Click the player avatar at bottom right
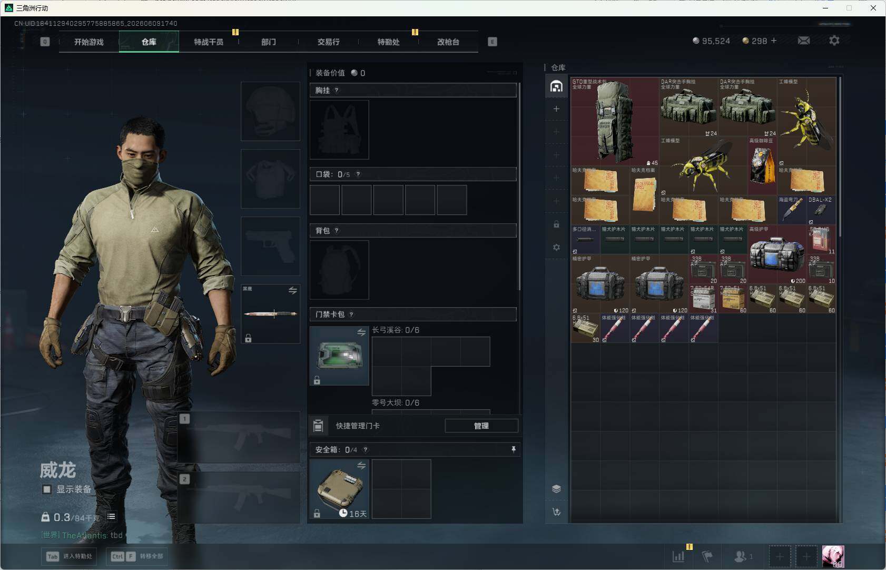This screenshot has height=570, width=886. pyautogui.click(x=833, y=556)
